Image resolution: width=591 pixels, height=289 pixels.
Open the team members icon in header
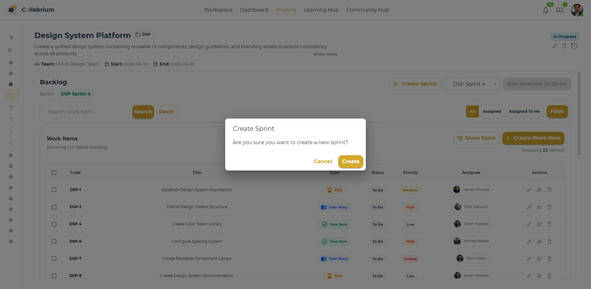tap(560, 10)
